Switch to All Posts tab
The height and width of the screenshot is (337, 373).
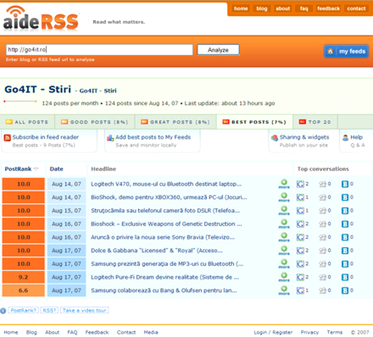(27, 122)
